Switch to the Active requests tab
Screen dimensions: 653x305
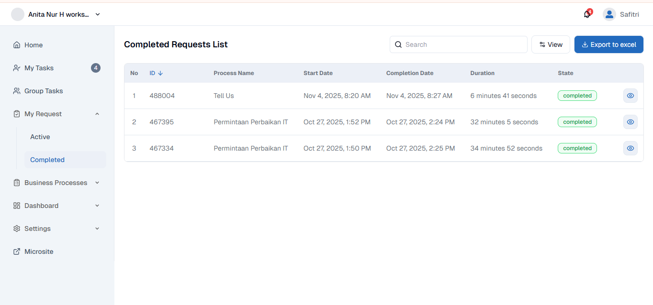[40, 136]
